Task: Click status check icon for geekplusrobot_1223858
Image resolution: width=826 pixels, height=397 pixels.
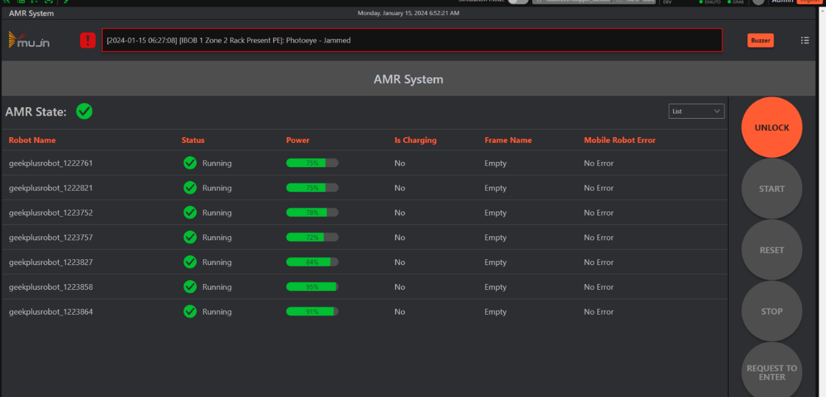Action: click(x=190, y=287)
